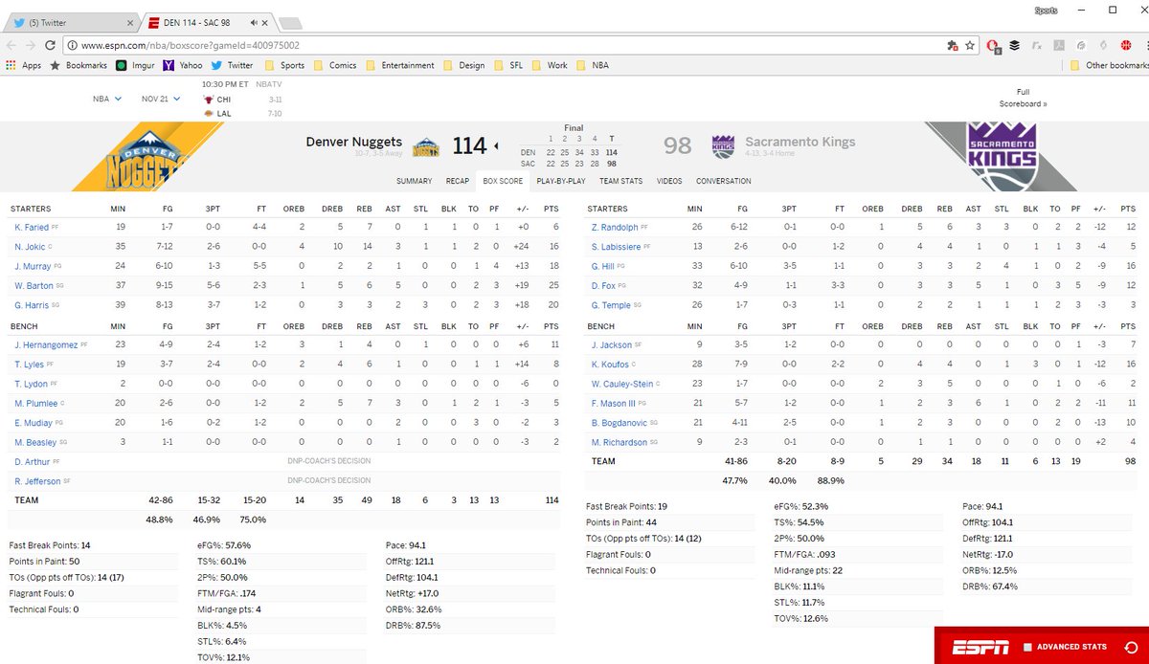Image resolution: width=1149 pixels, height=664 pixels.
Task: Click the fx extension icon
Action: point(1037,45)
